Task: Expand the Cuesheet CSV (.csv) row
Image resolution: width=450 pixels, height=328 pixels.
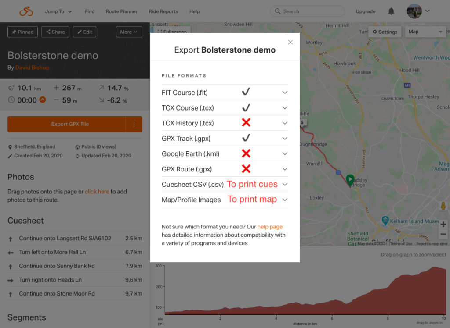Action: (x=225, y=185)
